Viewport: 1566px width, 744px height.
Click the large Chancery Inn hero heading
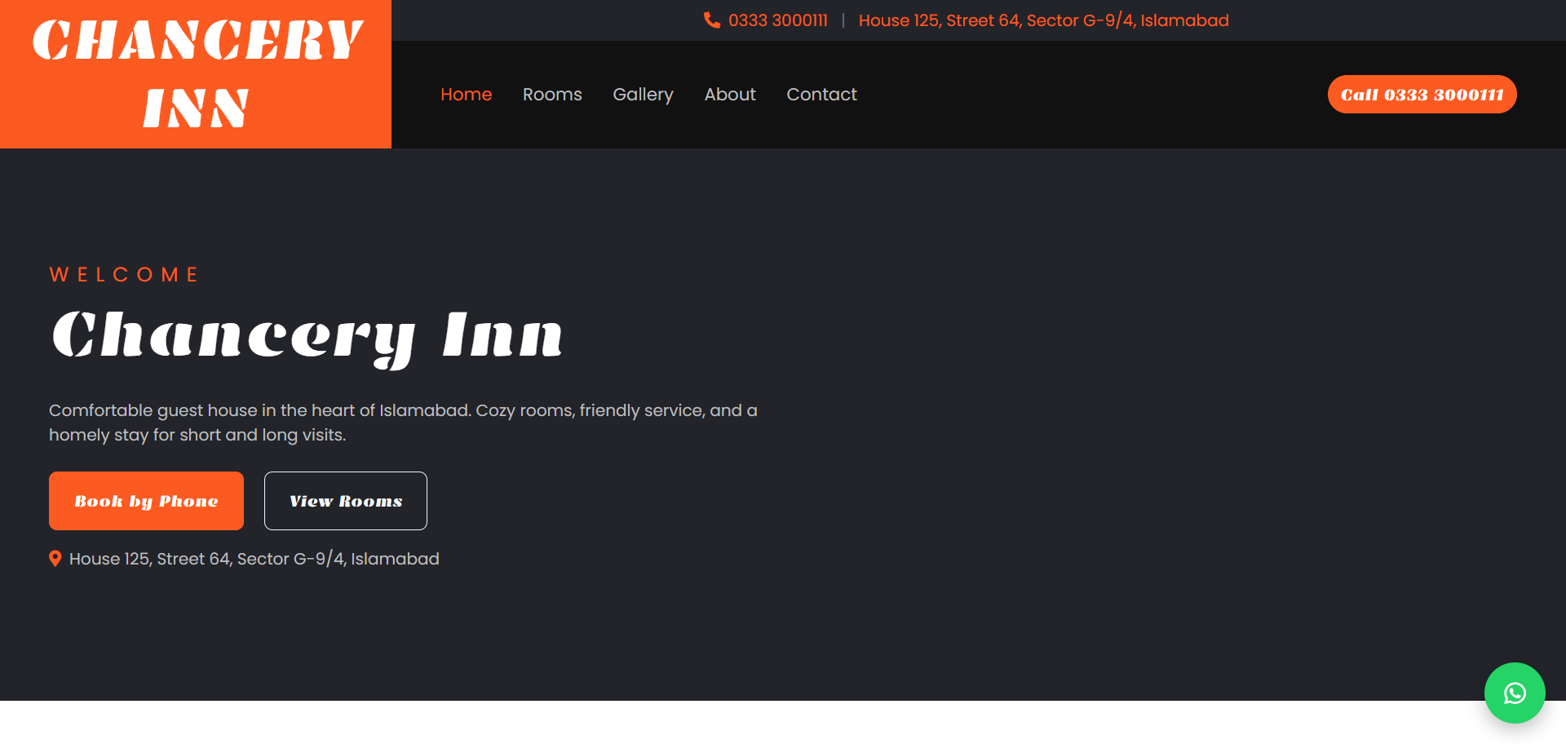pos(307,335)
